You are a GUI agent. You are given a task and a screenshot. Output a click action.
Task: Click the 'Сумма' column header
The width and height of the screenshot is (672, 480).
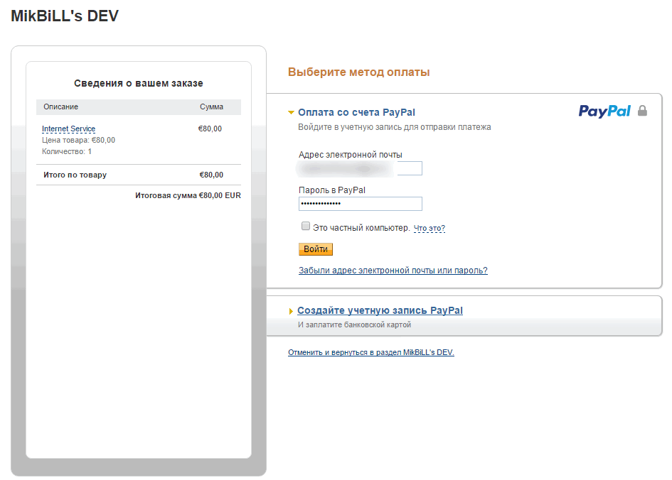(211, 107)
